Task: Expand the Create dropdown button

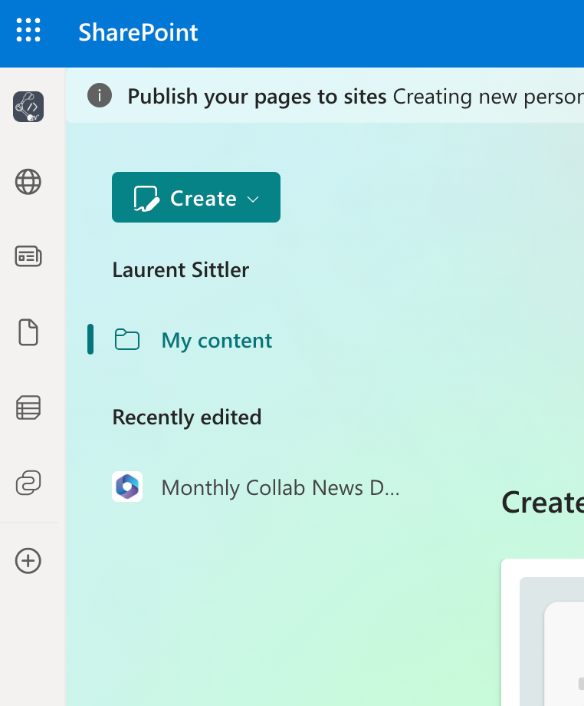Action: (196, 197)
